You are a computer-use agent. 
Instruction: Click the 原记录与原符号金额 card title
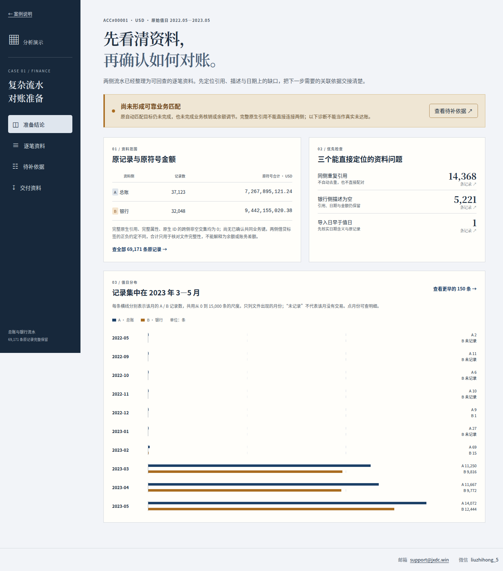tap(144, 159)
